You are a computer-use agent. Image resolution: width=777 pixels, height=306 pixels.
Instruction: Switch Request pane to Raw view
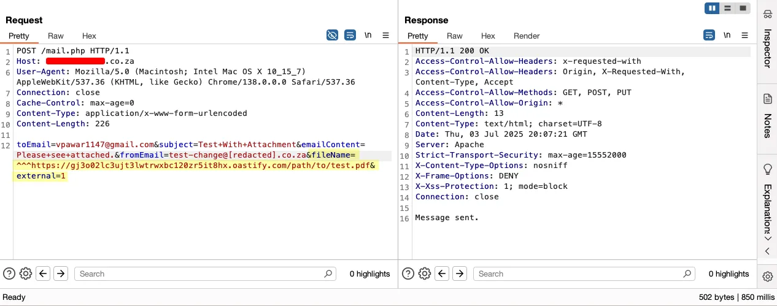(x=56, y=36)
